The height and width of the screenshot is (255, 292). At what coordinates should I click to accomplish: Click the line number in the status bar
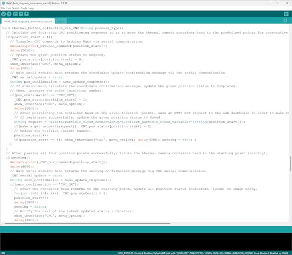3,253
